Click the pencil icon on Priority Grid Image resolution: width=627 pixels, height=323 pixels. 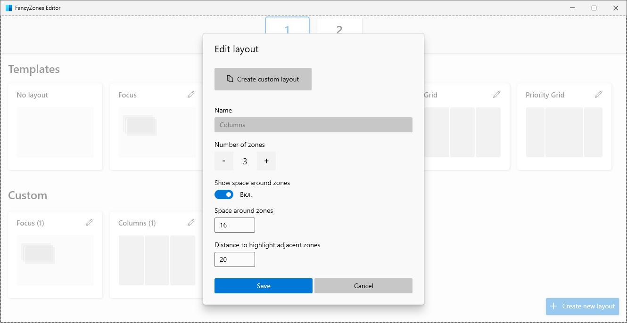598,95
